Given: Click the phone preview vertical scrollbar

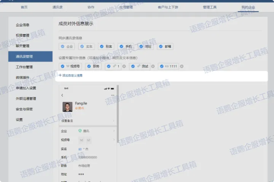Looking at the screenshot, I should point(118,114).
